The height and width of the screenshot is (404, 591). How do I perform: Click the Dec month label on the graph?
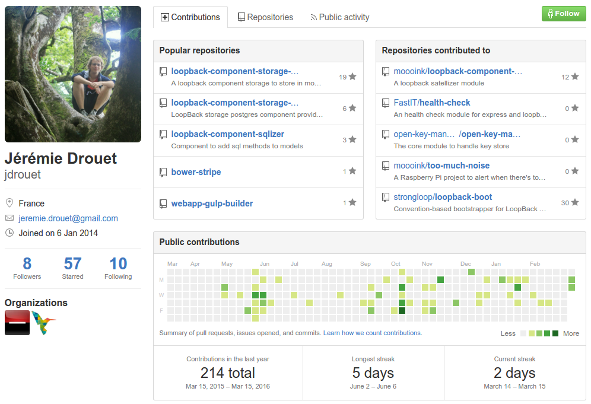(x=466, y=264)
